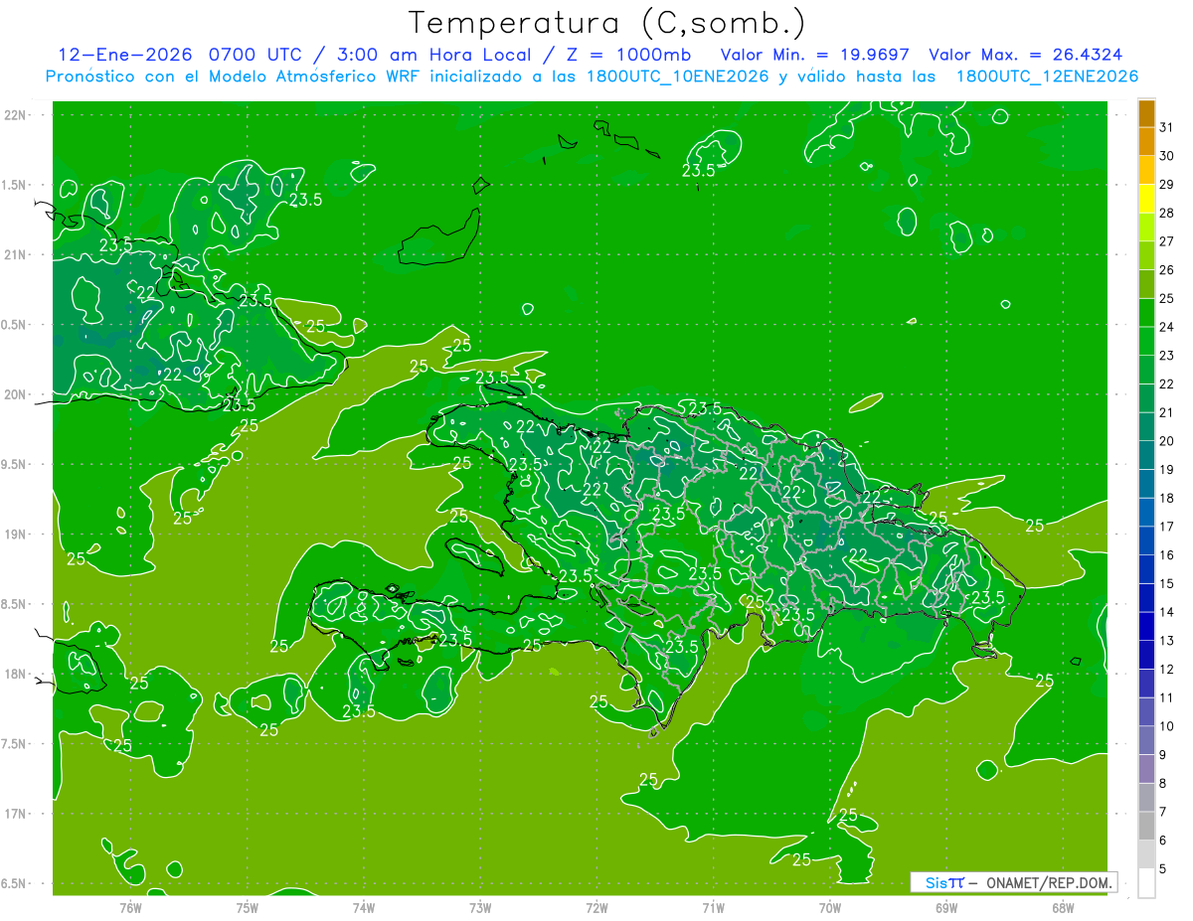The height and width of the screenshot is (921, 1193).
Task: Click the "9.5N" latitude axis label
Action: click(14, 465)
